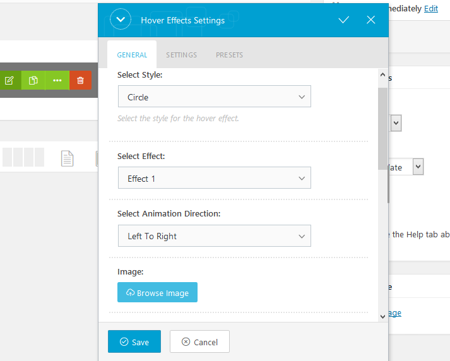
Task: Click the Browse Image button
Action: (157, 292)
